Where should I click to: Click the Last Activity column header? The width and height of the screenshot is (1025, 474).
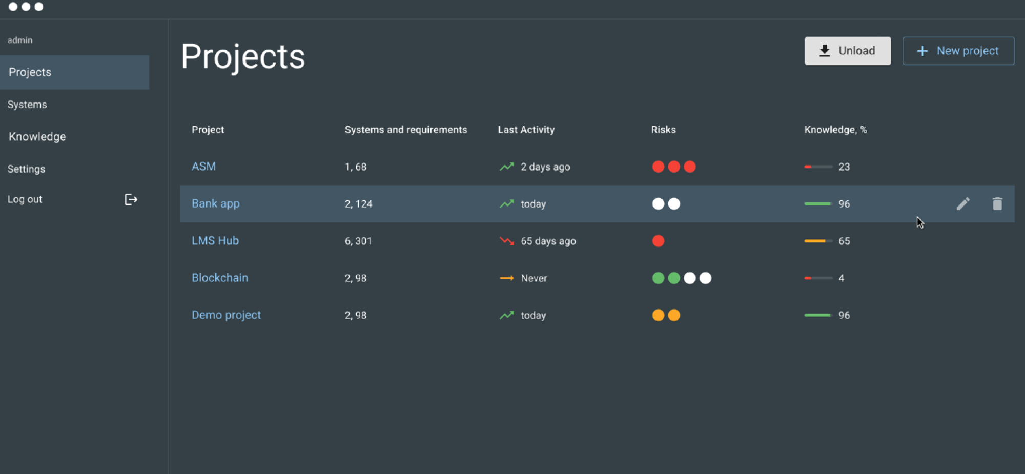[526, 130]
